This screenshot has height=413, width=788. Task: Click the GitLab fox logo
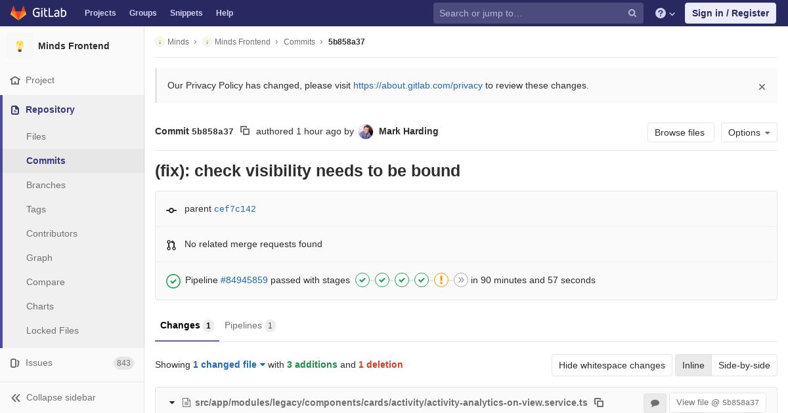click(18, 13)
